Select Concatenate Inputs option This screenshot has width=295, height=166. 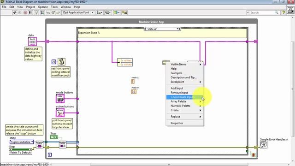185,97
